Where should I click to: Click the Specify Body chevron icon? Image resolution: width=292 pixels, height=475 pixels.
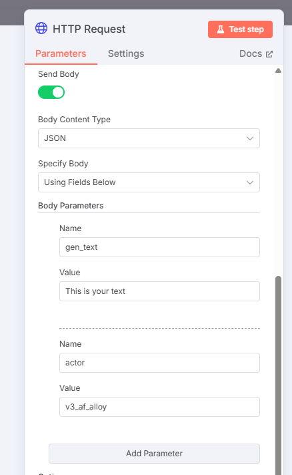tap(250, 182)
